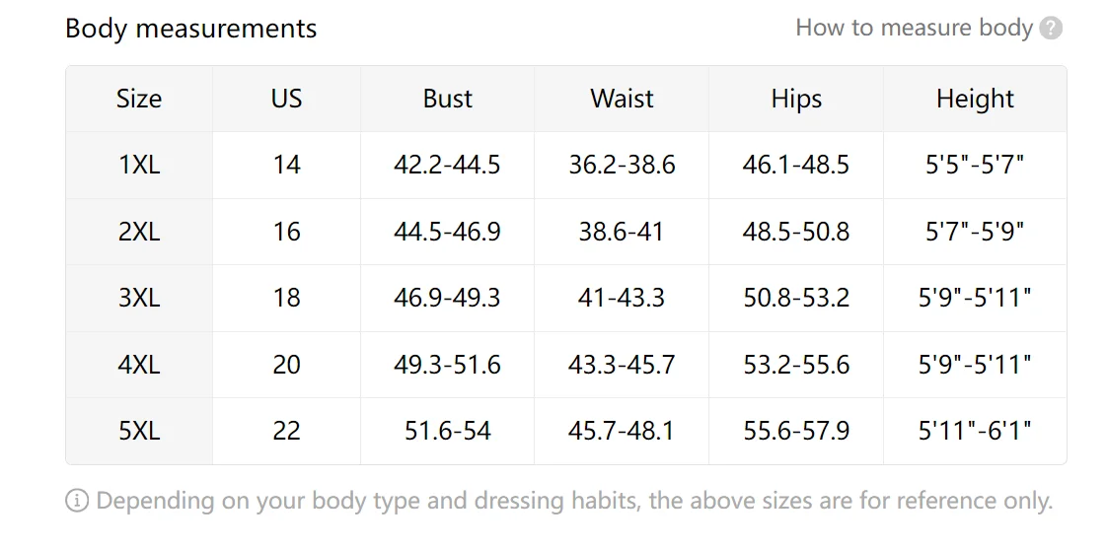Viewport: 1107px width, 549px height.
Task: Select the 5XL size row label
Action: click(x=139, y=431)
